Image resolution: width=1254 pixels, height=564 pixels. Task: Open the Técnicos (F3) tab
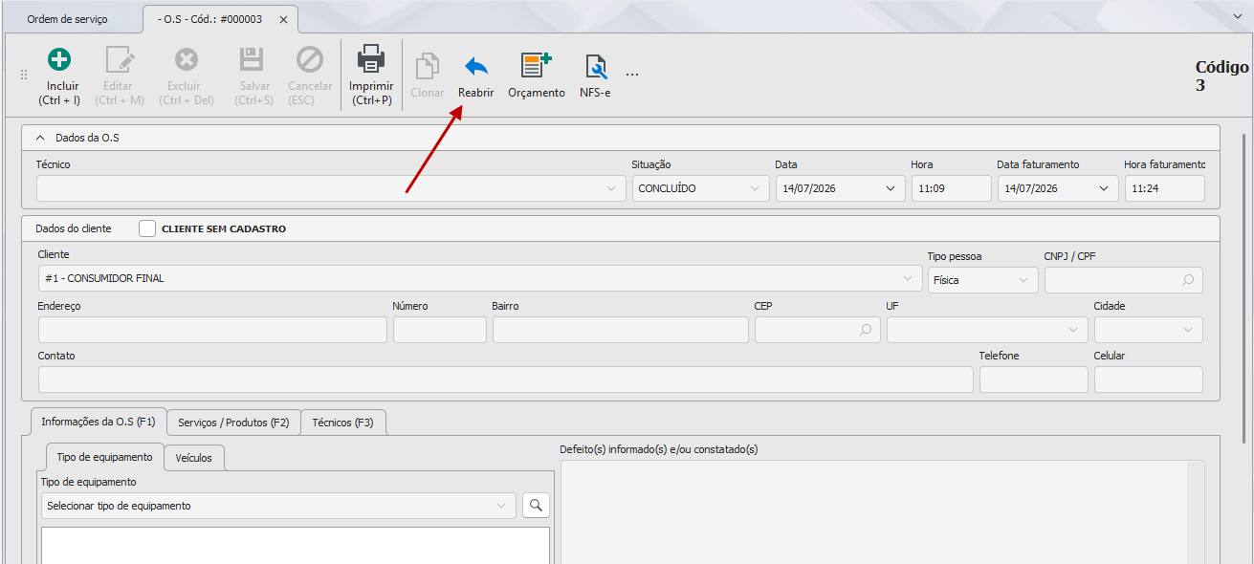coord(342,423)
